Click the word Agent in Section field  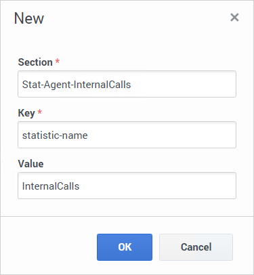(58, 85)
